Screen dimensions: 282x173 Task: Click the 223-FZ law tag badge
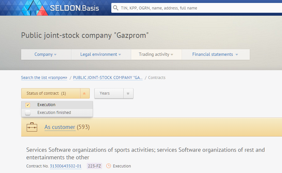(94, 166)
